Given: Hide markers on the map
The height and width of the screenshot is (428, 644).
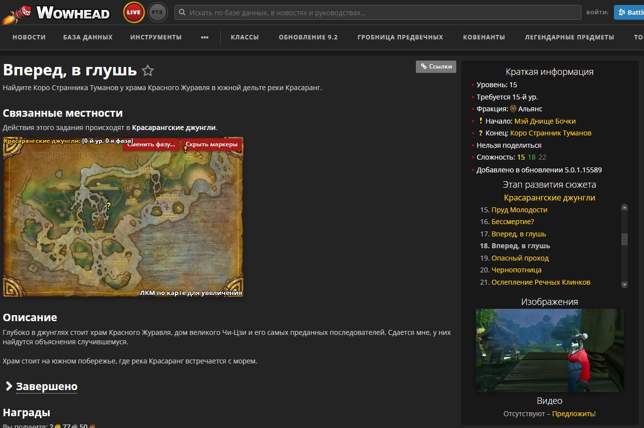Looking at the screenshot, I should [211, 144].
